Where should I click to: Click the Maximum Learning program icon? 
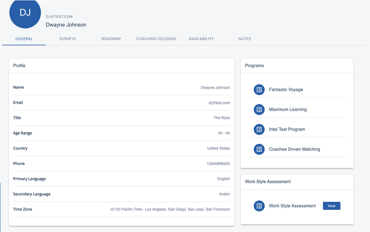coord(259,109)
